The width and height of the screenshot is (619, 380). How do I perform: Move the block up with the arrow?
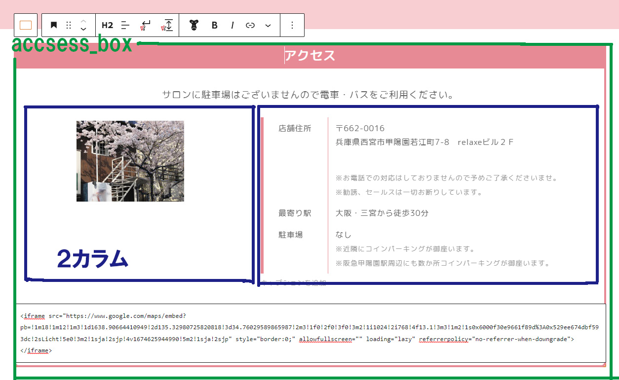click(83, 21)
